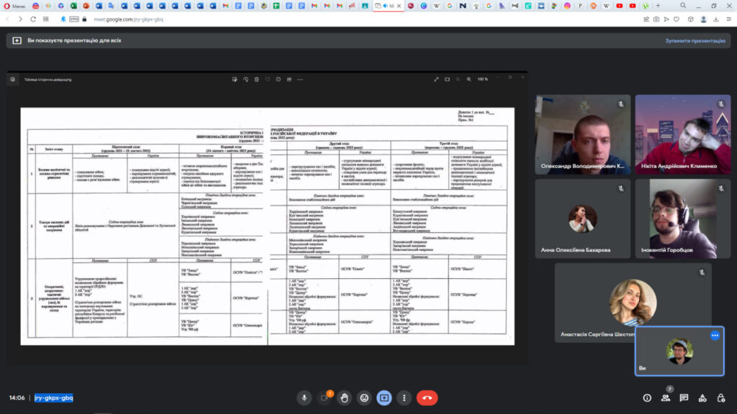This screenshot has width=737, height=414.
Task: Open the Opera Меню button
Action: 14,6
